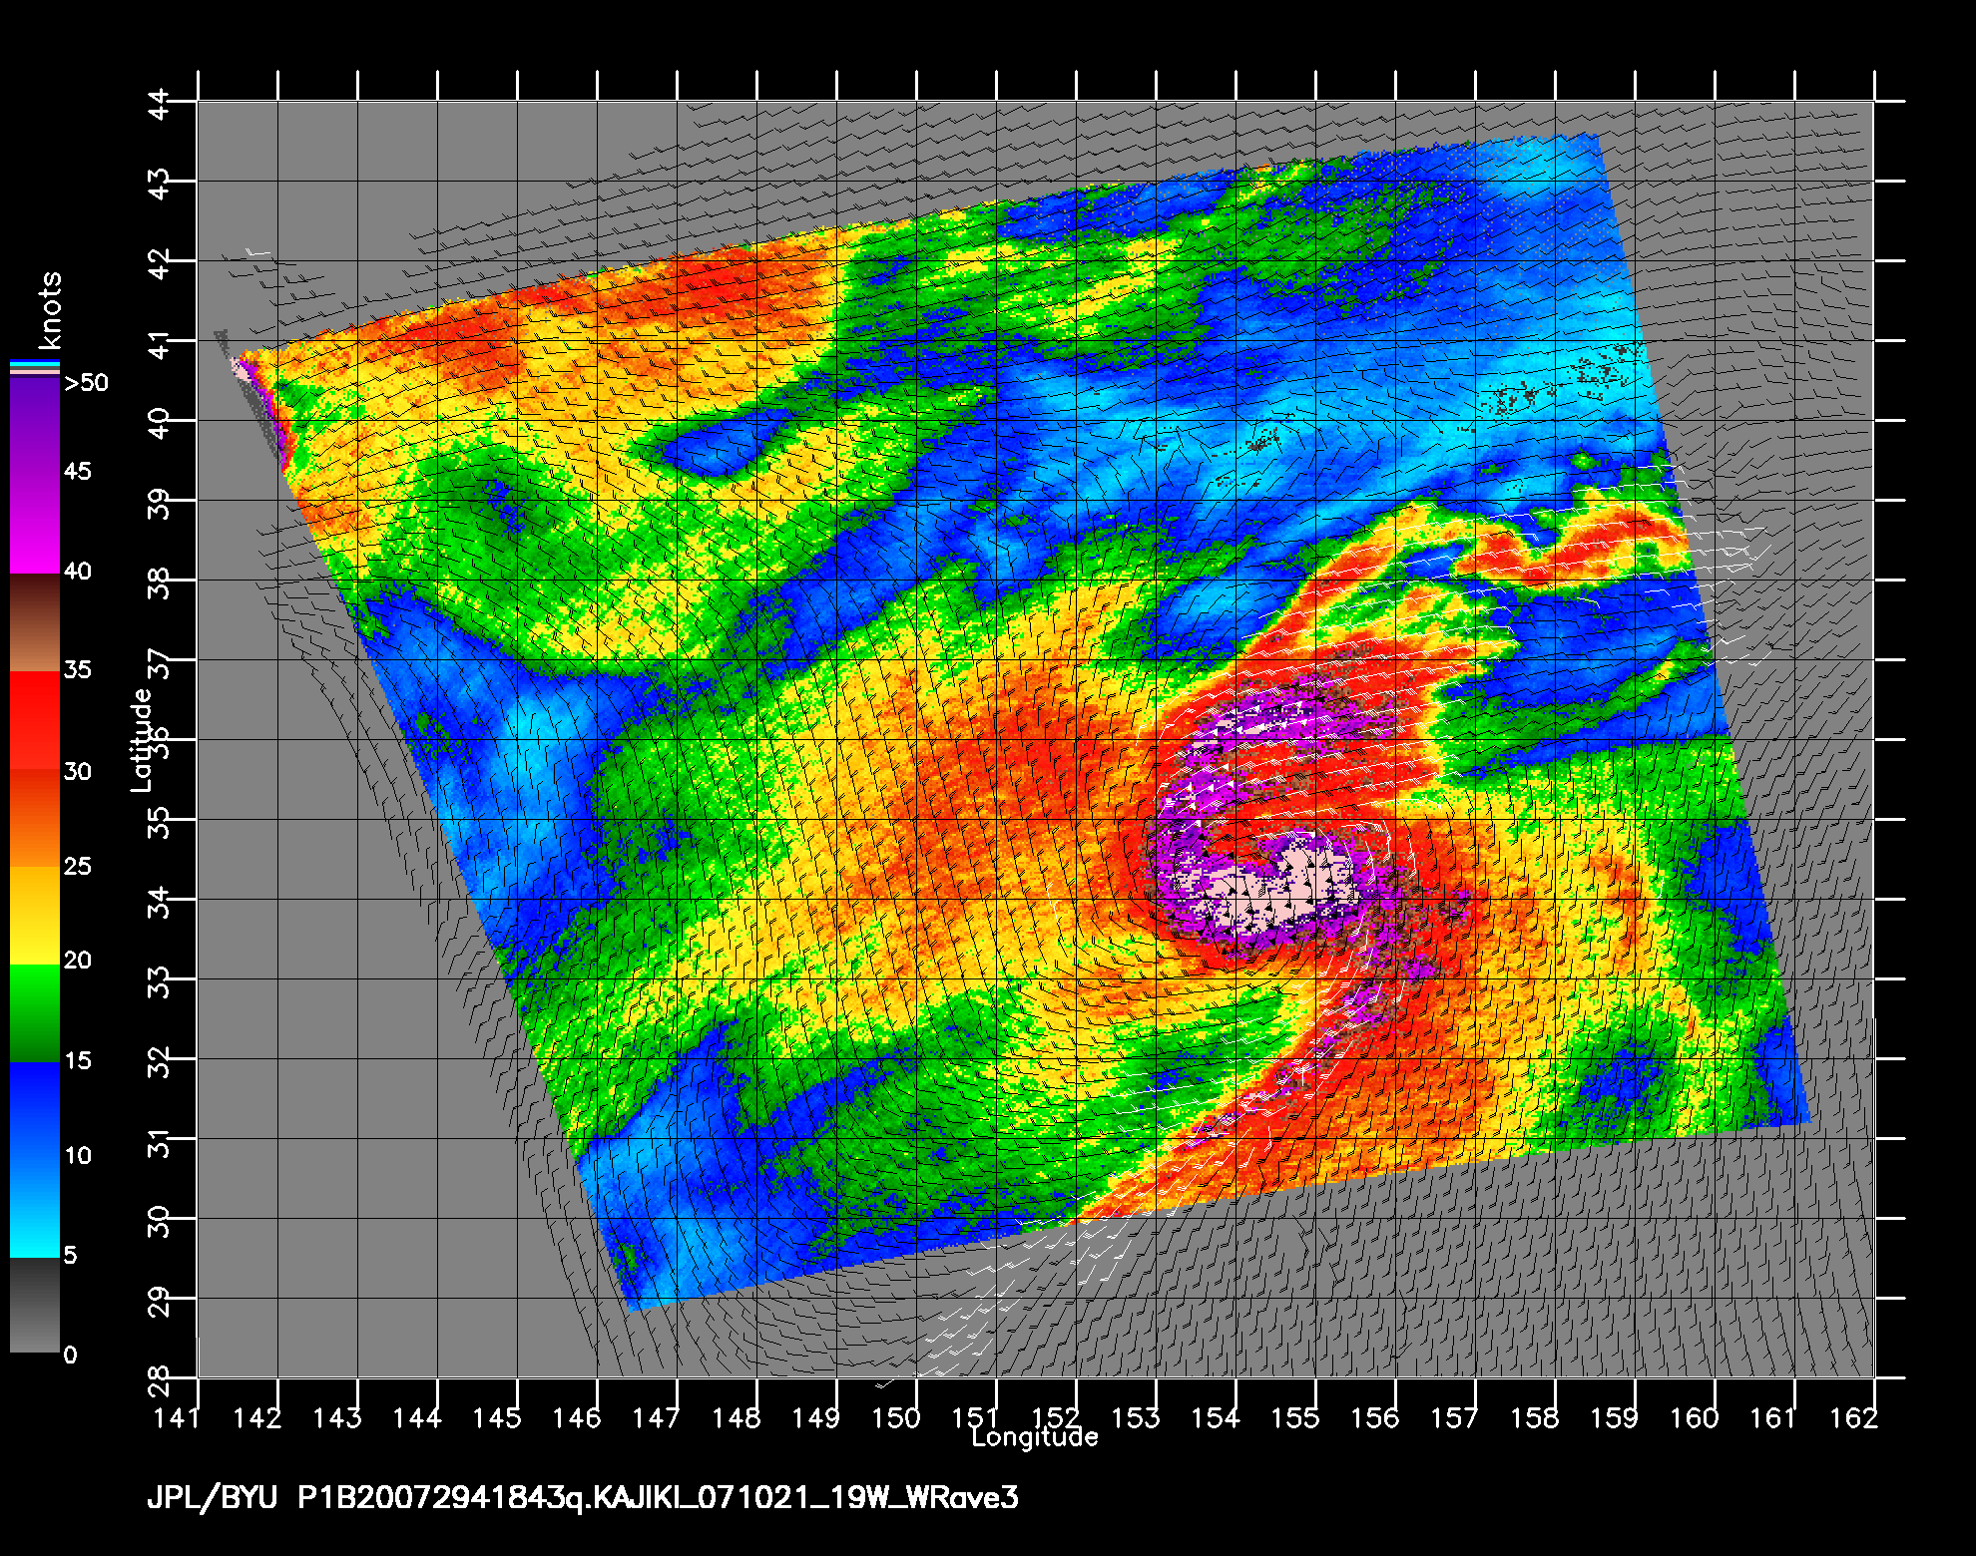The width and height of the screenshot is (1976, 1556).
Task: Click longitude tick label '156'
Action: click(x=1374, y=1417)
